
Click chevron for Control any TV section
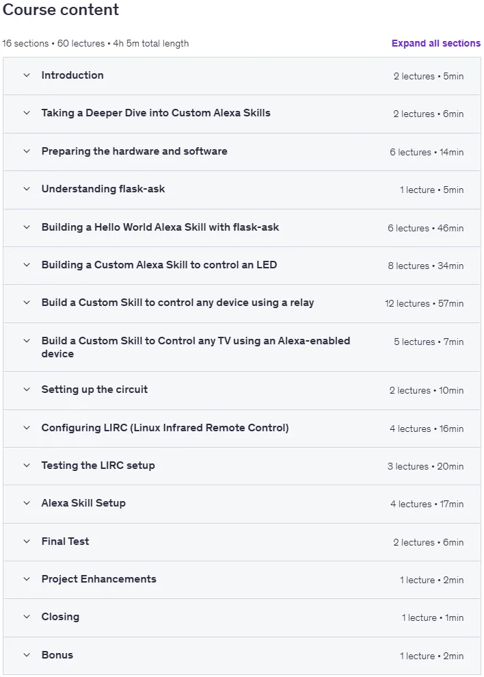coord(27,341)
